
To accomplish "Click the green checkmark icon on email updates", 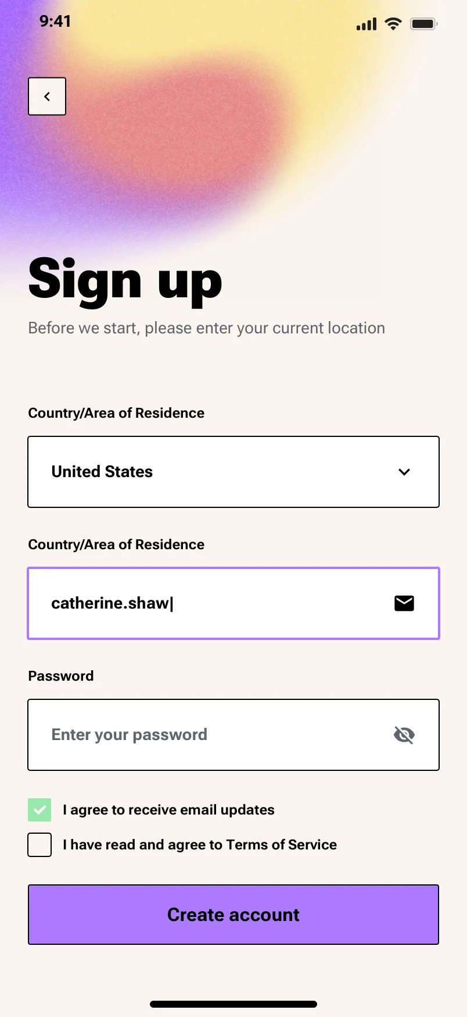I will click(39, 809).
